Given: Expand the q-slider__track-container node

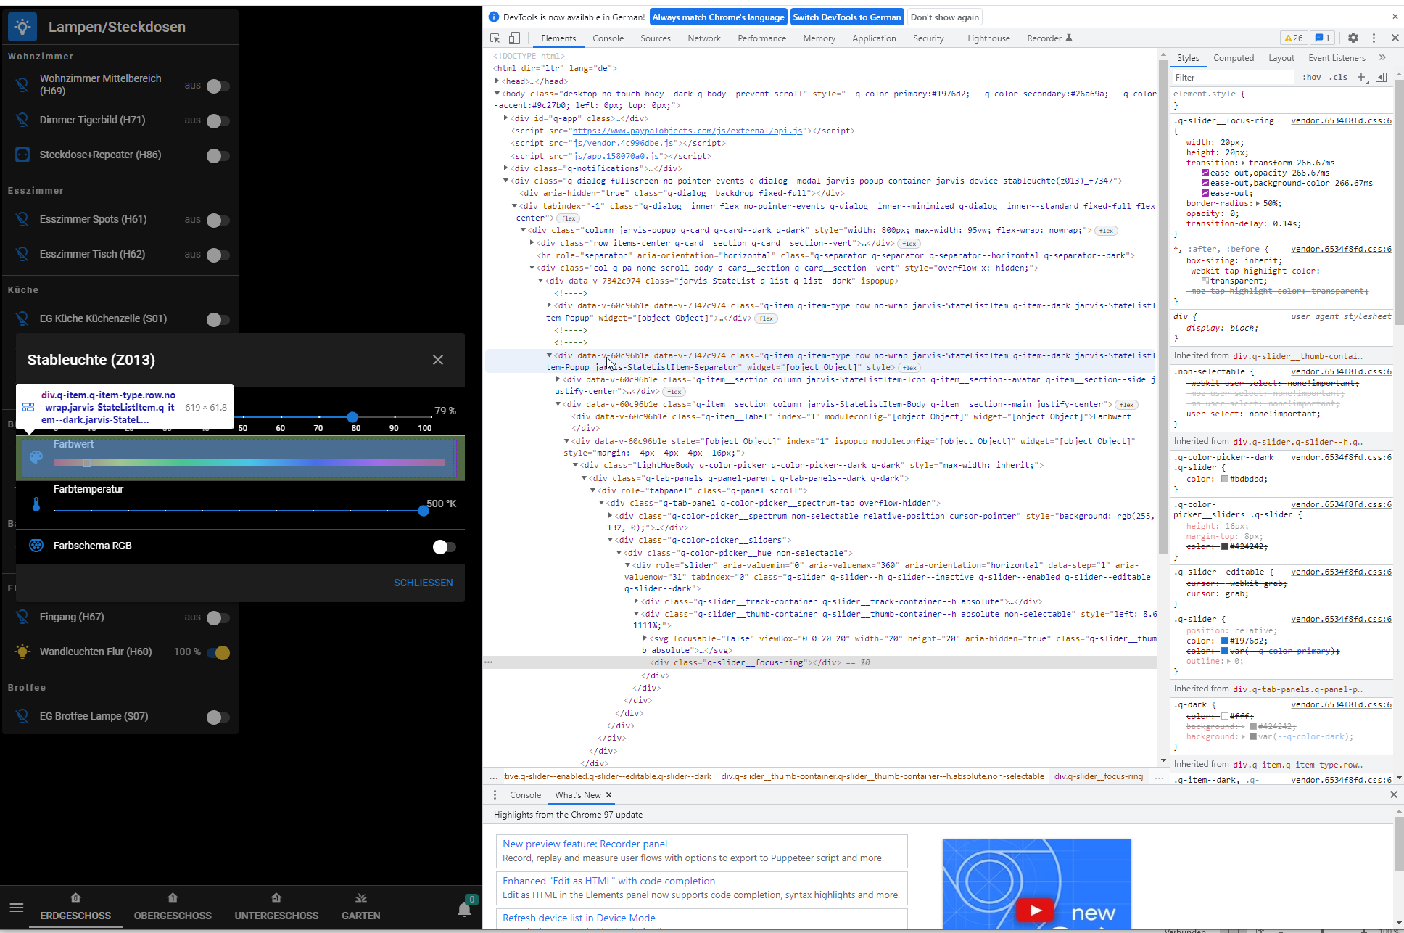Looking at the screenshot, I should click(636, 601).
